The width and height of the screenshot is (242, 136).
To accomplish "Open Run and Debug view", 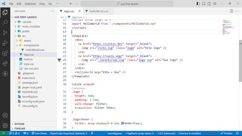I will point(5,43).
